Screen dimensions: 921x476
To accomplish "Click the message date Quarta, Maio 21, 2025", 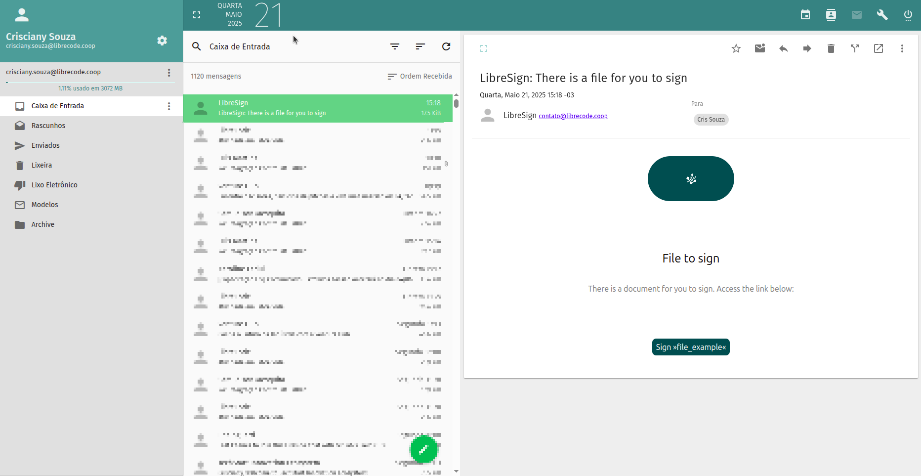I will [x=527, y=95].
